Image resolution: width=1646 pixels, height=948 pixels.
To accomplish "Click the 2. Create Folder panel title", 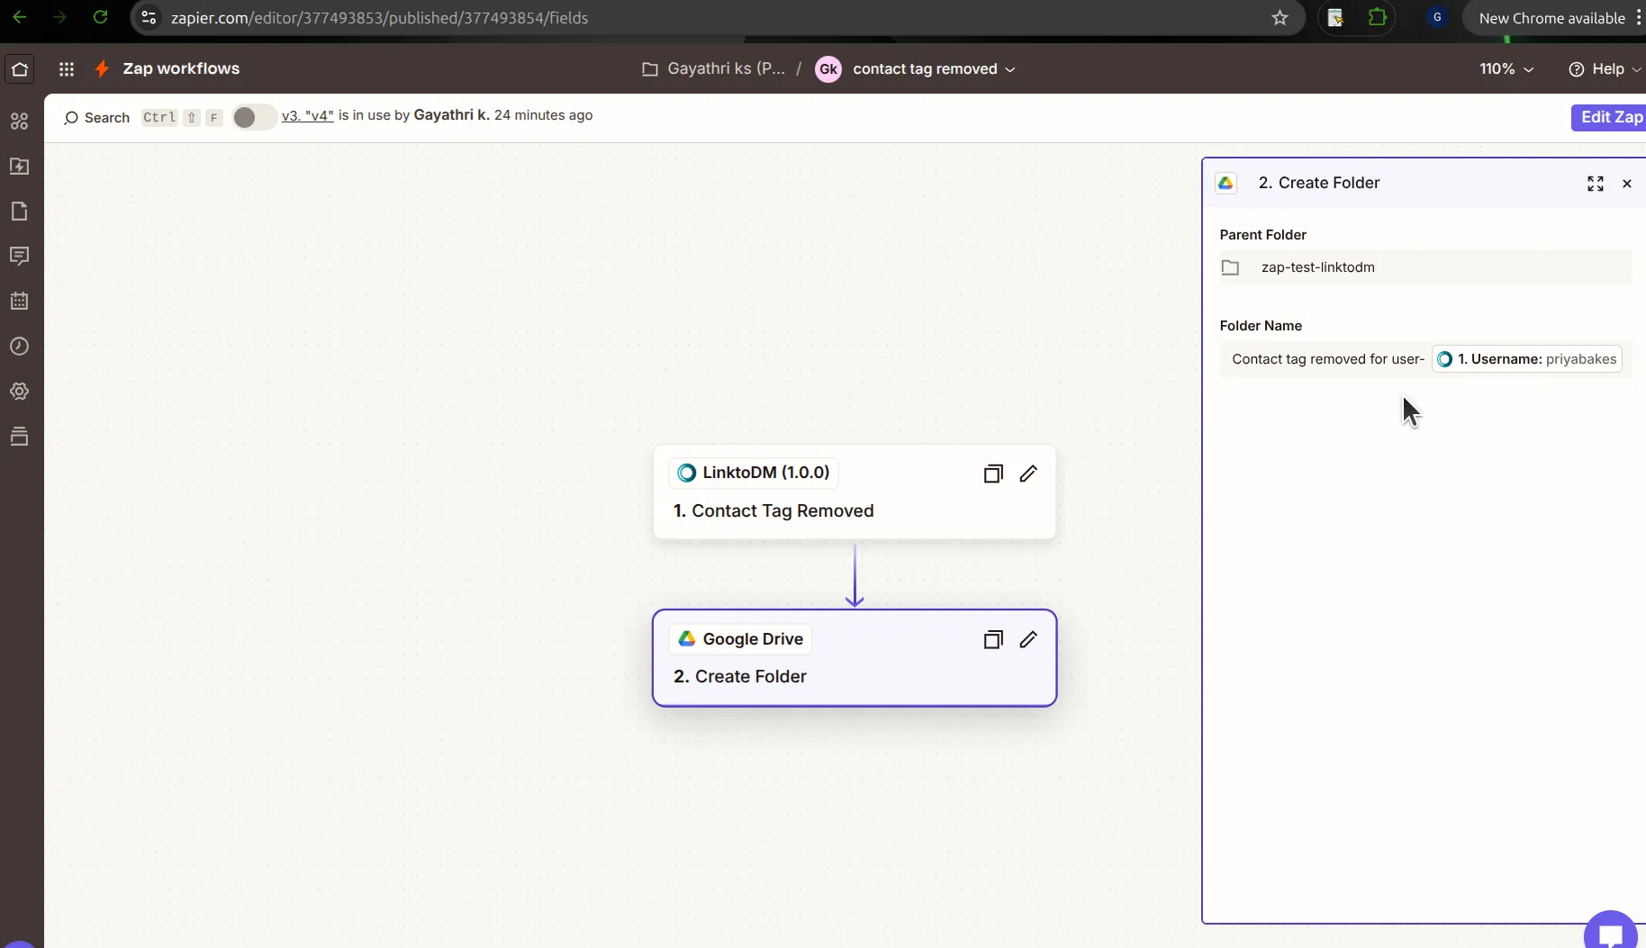I will (x=1318, y=183).
